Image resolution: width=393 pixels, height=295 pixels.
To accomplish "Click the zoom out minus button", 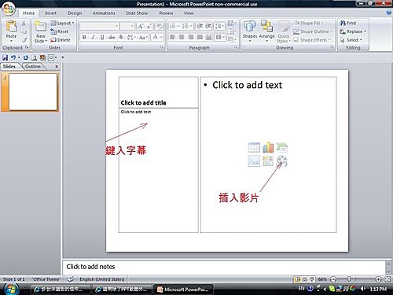I will tap(333, 279).
